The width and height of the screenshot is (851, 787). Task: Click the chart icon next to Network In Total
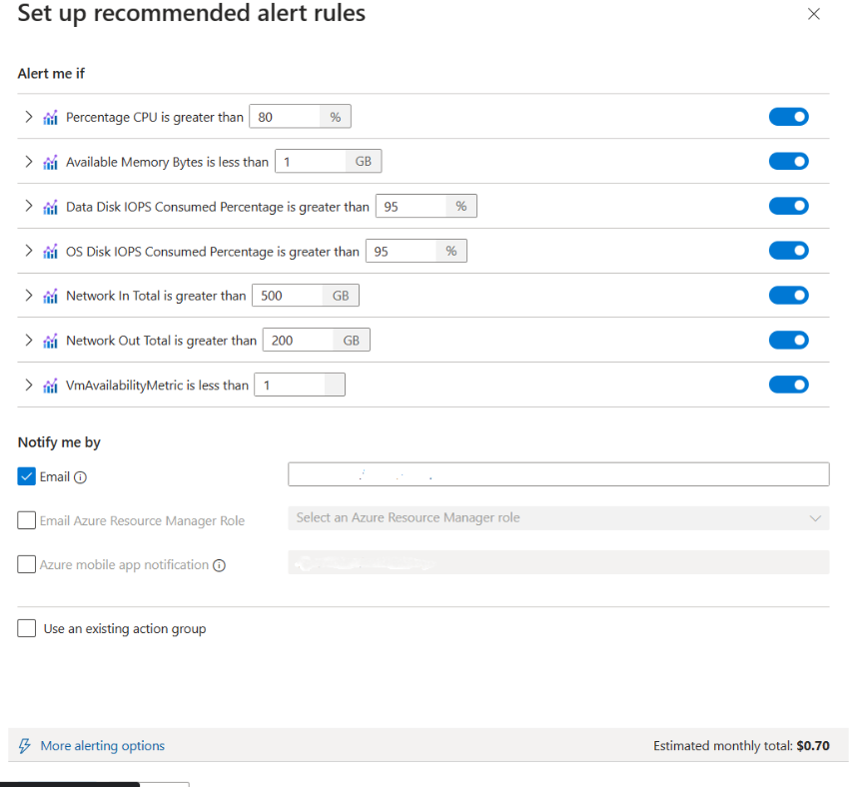[x=50, y=295]
